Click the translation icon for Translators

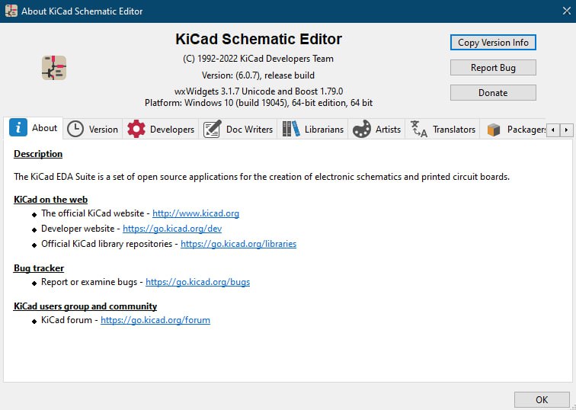418,129
